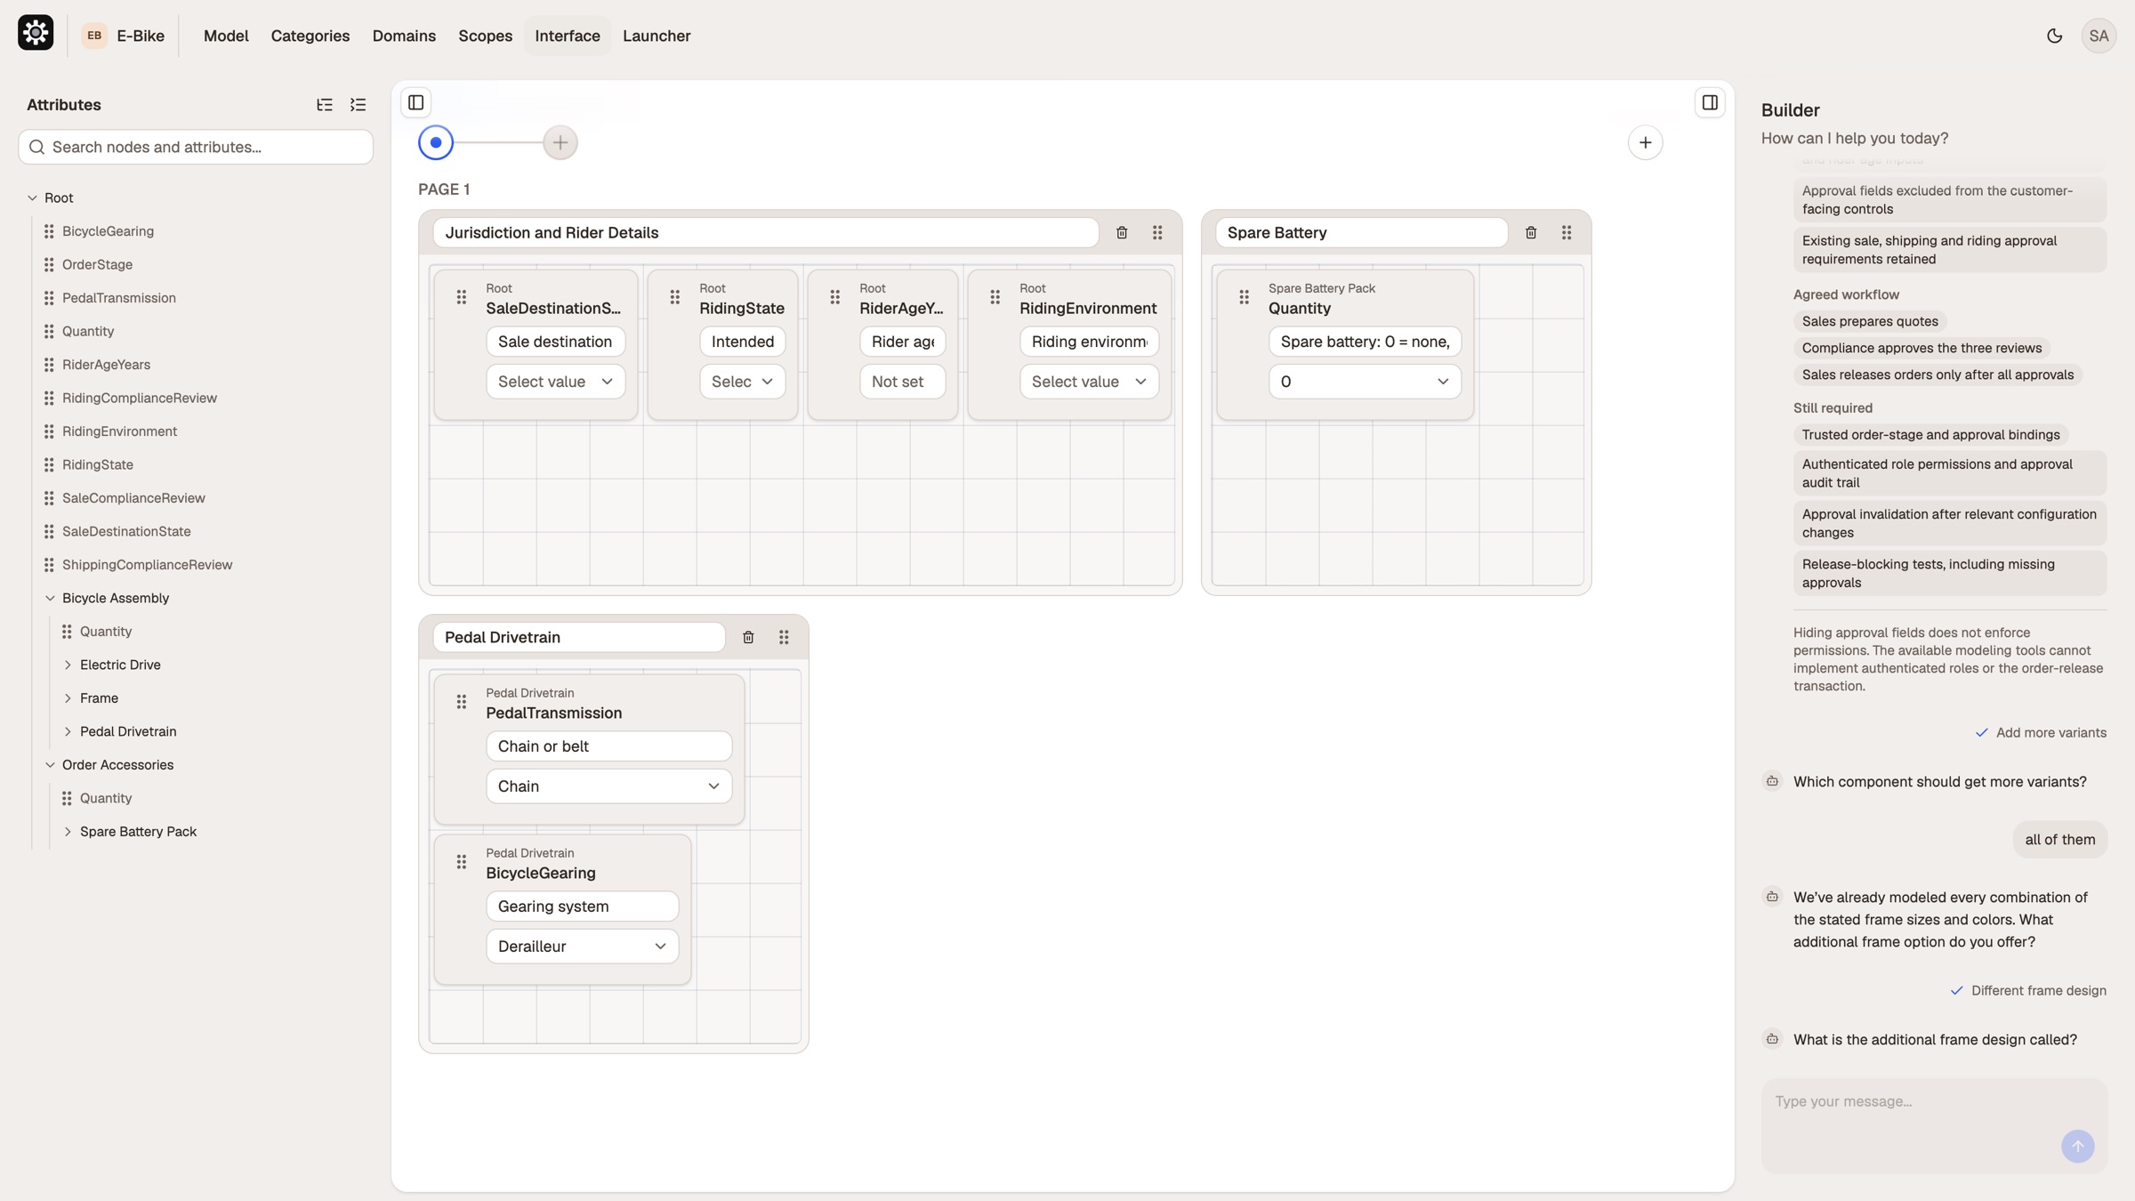The width and height of the screenshot is (2135, 1201).
Task: Click the Builder message input box
Action: click(1934, 1125)
